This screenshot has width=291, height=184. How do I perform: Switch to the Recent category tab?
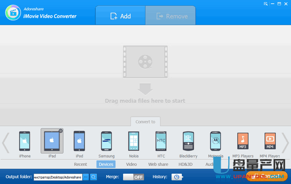click(x=81, y=164)
